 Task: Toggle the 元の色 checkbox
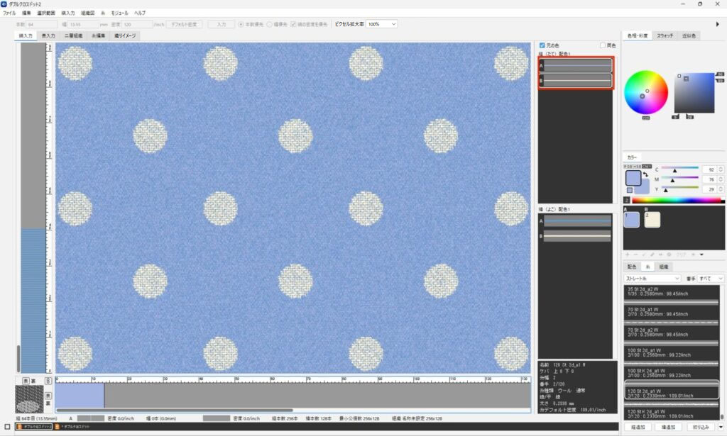click(x=542, y=45)
